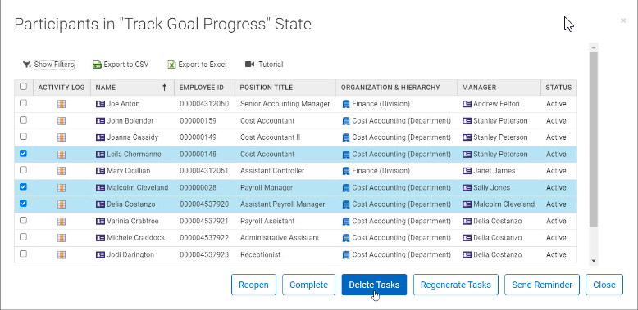The width and height of the screenshot is (638, 310).
Task: Sort by Employee ID column header
Action: coord(205,88)
